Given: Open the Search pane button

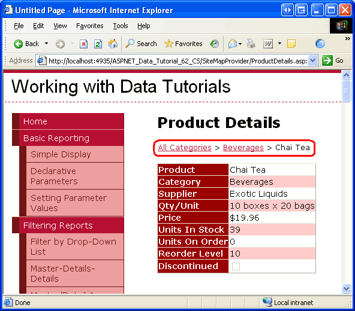Looking at the screenshot, I should coord(141,44).
